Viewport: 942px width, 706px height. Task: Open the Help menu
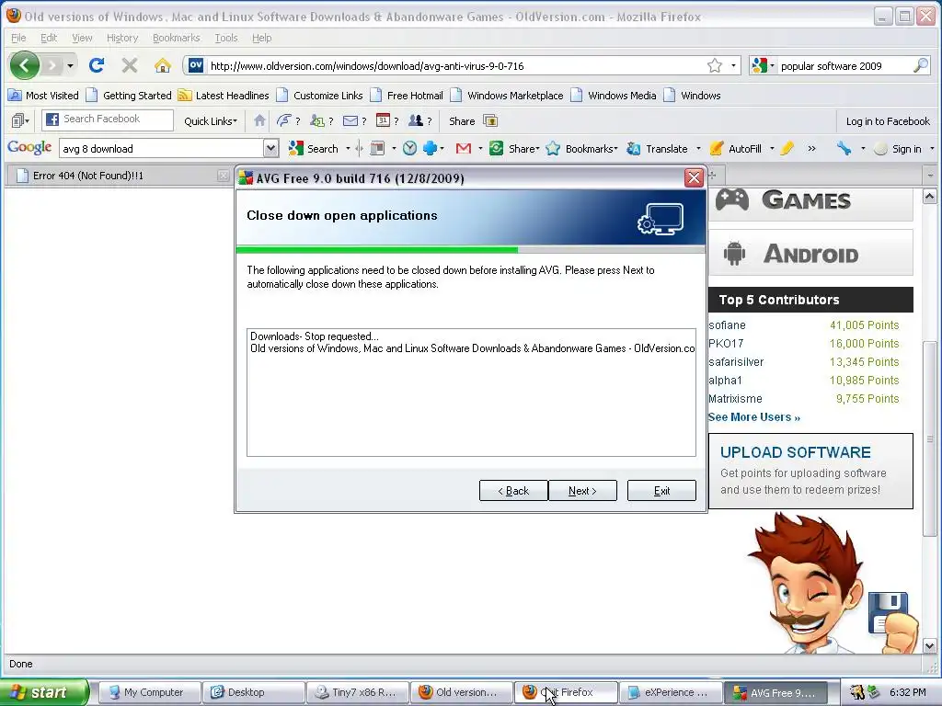pyautogui.click(x=261, y=38)
